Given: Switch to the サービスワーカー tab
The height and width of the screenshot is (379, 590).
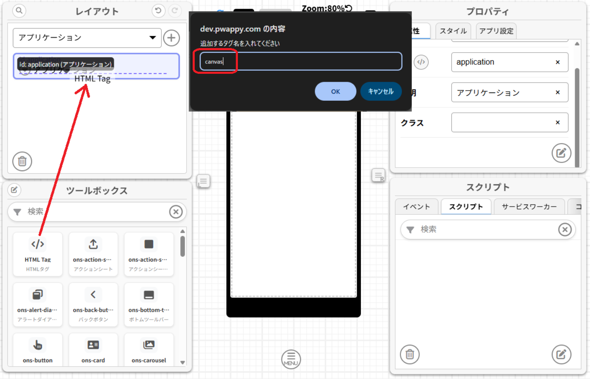Looking at the screenshot, I should (x=529, y=206).
